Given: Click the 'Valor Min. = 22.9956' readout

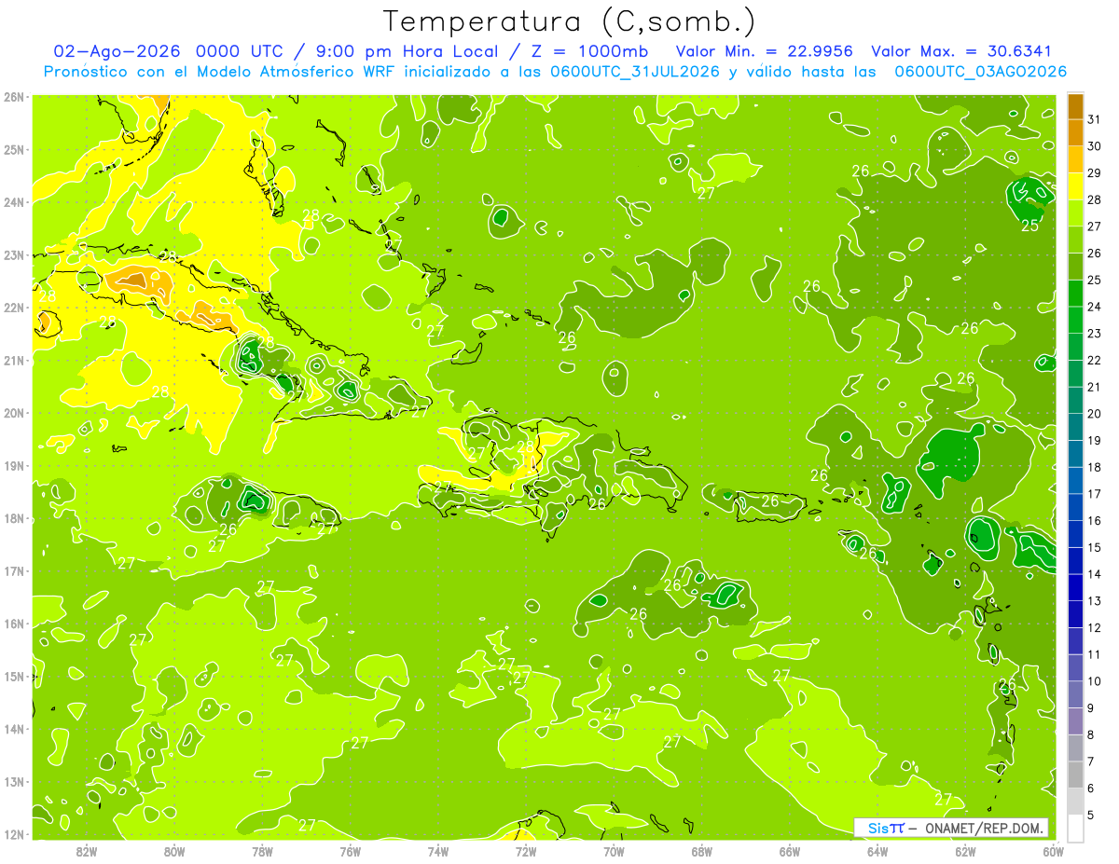Looking at the screenshot, I should pos(764,51).
